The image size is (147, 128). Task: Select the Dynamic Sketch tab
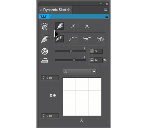[x=56, y=10]
